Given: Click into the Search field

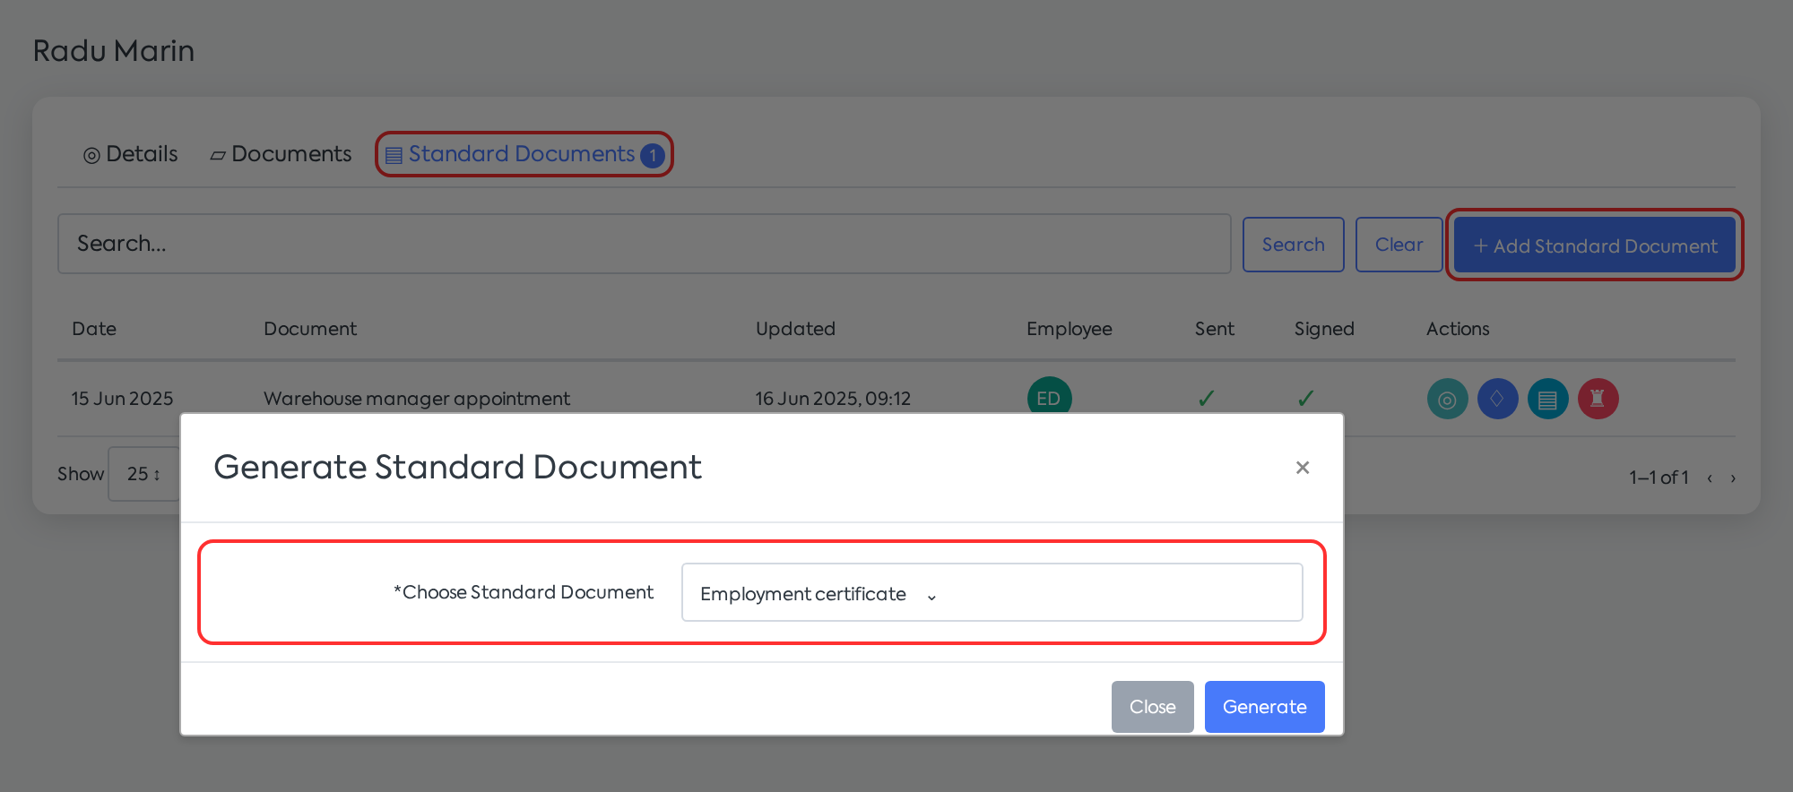Looking at the screenshot, I should (644, 244).
